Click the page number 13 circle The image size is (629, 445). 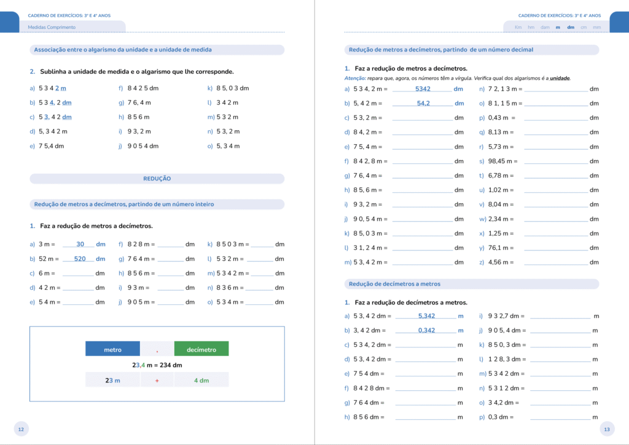click(607, 429)
